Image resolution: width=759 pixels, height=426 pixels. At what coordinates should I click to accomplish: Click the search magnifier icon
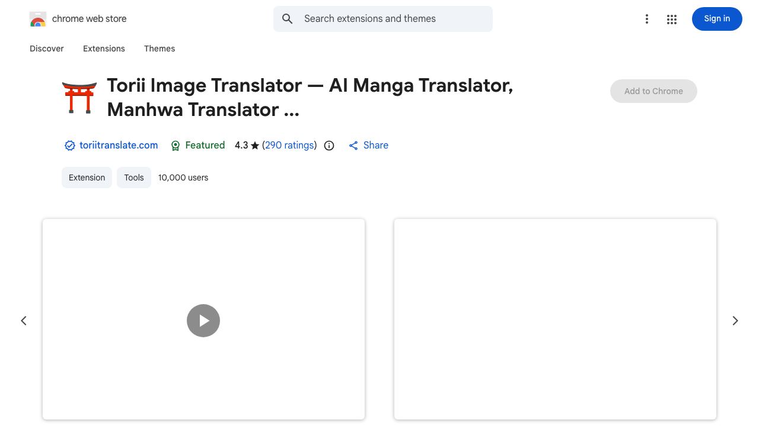(288, 19)
